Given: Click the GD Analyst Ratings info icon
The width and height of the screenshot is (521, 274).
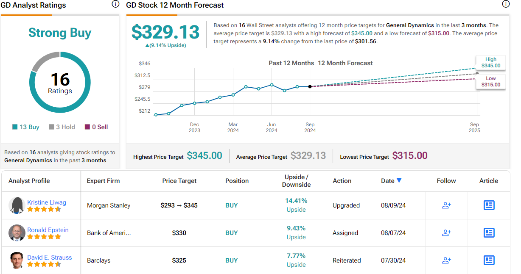Looking at the screenshot, I should [115, 4].
